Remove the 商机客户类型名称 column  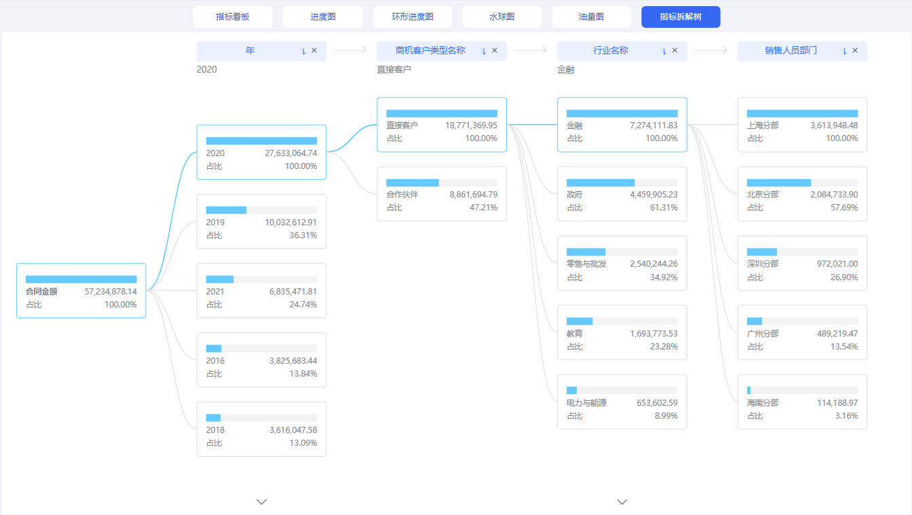click(x=495, y=51)
